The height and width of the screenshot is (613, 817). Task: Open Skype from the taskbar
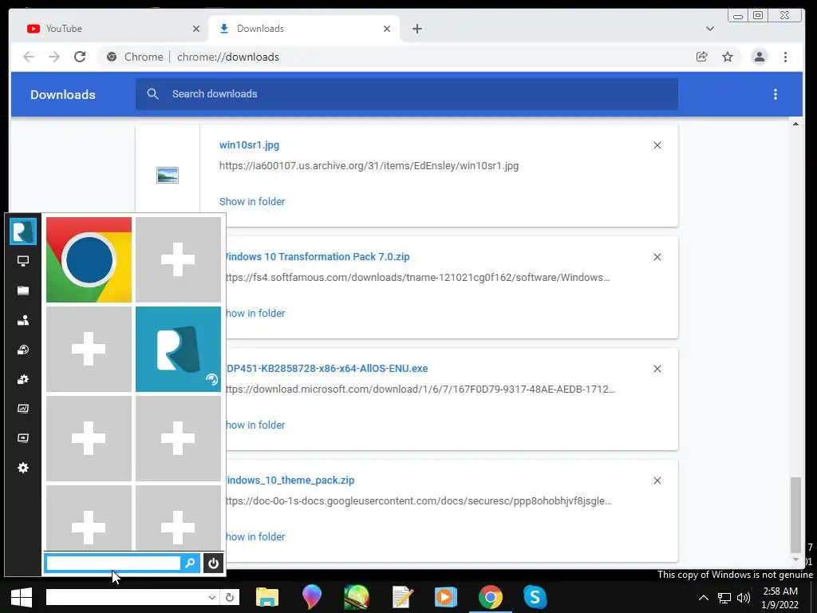[x=535, y=597]
